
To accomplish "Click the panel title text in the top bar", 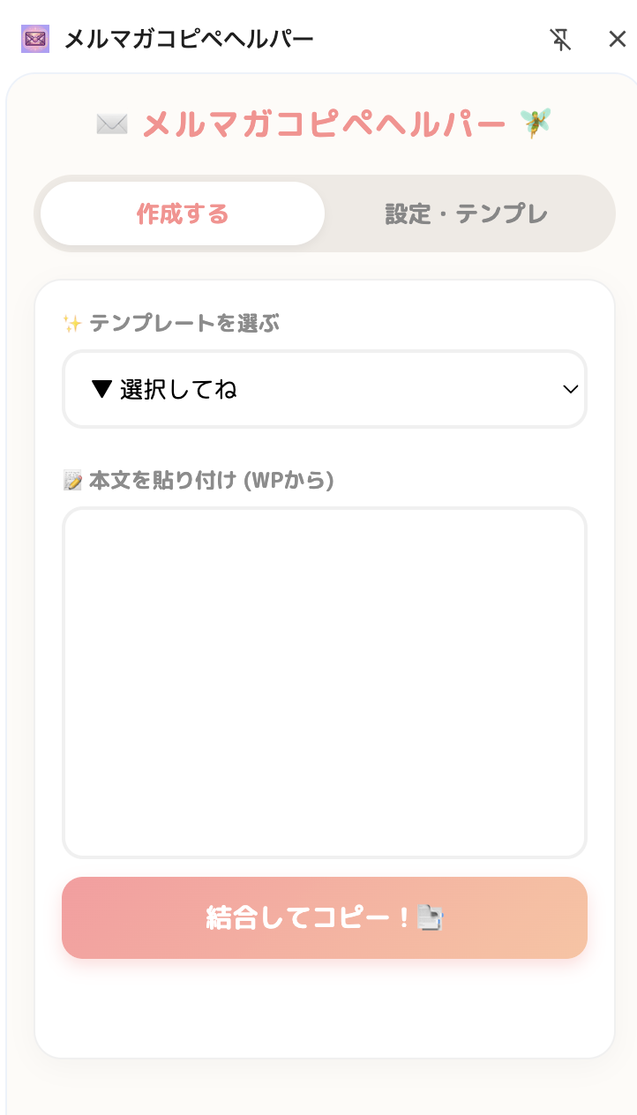I will (x=190, y=39).
